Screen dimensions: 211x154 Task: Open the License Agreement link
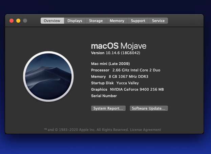coord(146,130)
